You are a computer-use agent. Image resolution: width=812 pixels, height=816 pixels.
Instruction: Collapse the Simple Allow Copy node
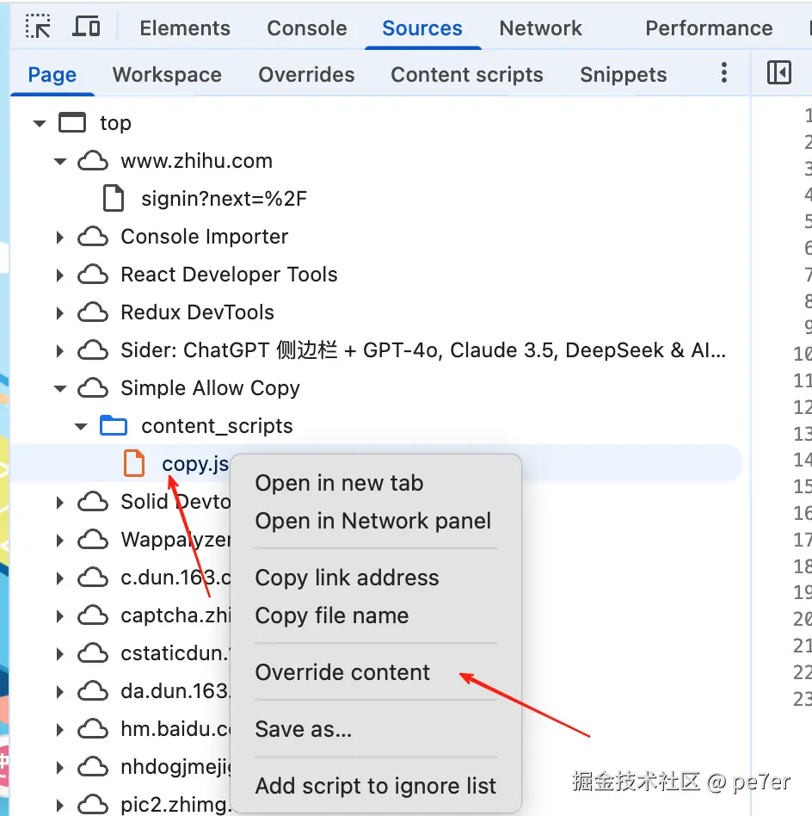pos(60,389)
